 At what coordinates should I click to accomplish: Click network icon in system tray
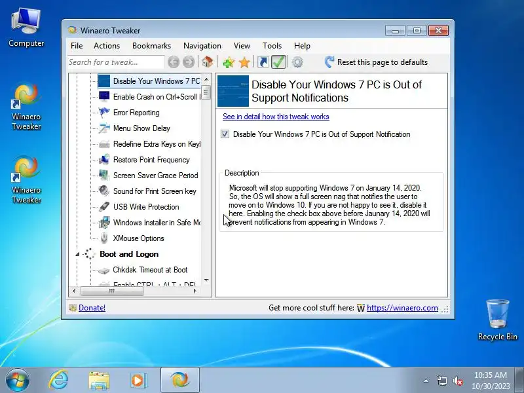[x=441, y=381]
